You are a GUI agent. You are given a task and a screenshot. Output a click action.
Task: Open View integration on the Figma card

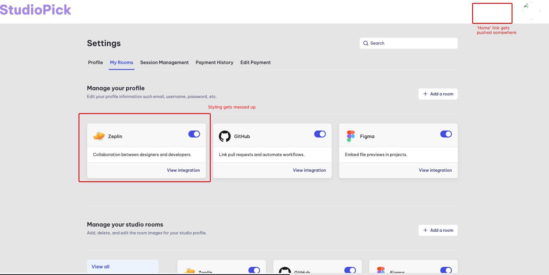(x=435, y=170)
